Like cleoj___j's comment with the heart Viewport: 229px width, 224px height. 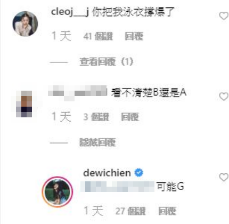[x=224, y=16]
